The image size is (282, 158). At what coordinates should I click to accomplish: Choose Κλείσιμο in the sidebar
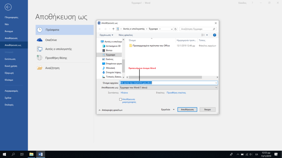(9, 80)
